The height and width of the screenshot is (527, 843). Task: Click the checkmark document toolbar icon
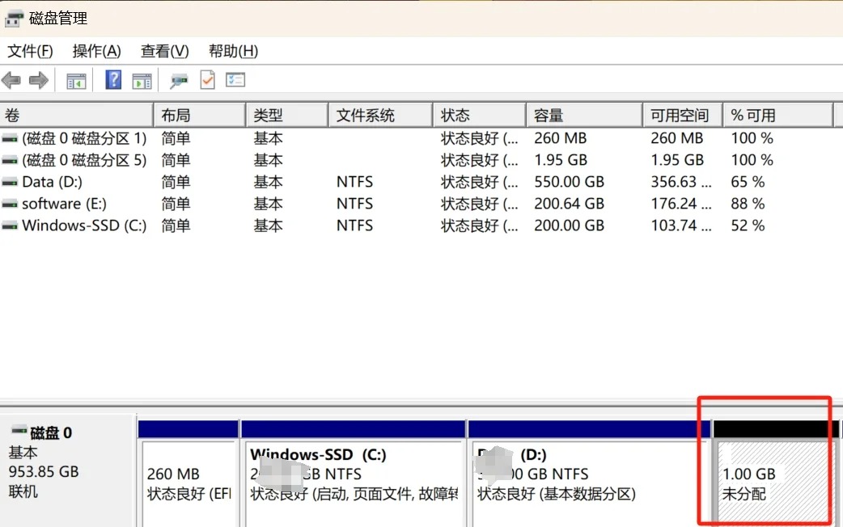pyautogui.click(x=207, y=80)
